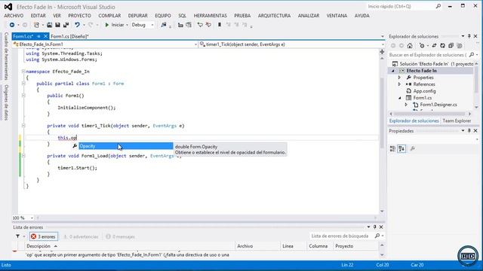The height and width of the screenshot is (271, 483).
Task: Click the Quick Launch search field
Action: click(x=404, y=6)
